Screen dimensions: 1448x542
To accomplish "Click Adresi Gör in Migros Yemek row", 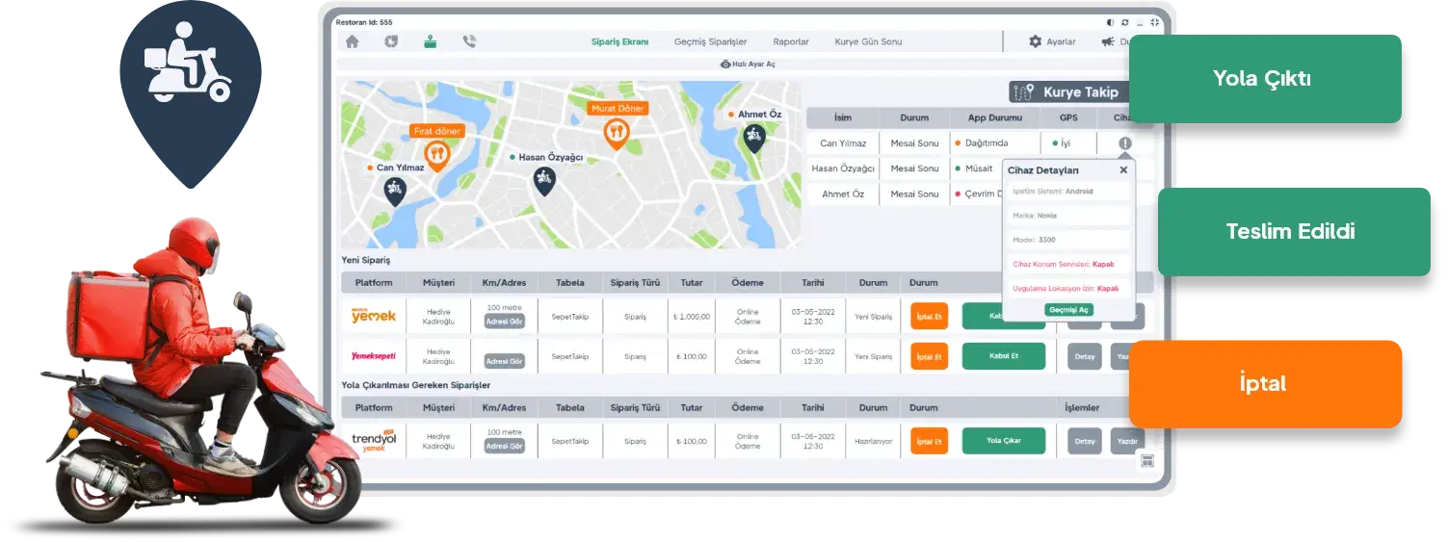I will (505, 322).
